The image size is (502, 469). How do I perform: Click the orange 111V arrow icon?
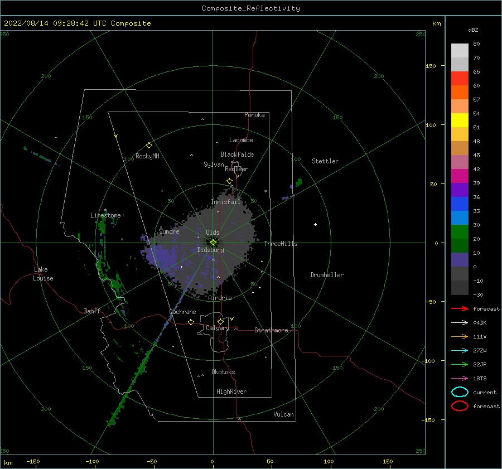click(460, 336)
